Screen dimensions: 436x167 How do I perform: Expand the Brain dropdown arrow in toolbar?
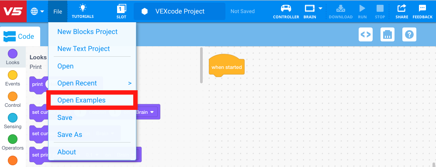coord(320,8)
